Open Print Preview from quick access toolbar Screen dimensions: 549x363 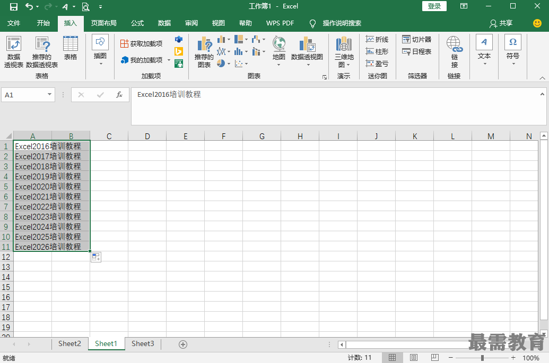[x=85, y=6]
